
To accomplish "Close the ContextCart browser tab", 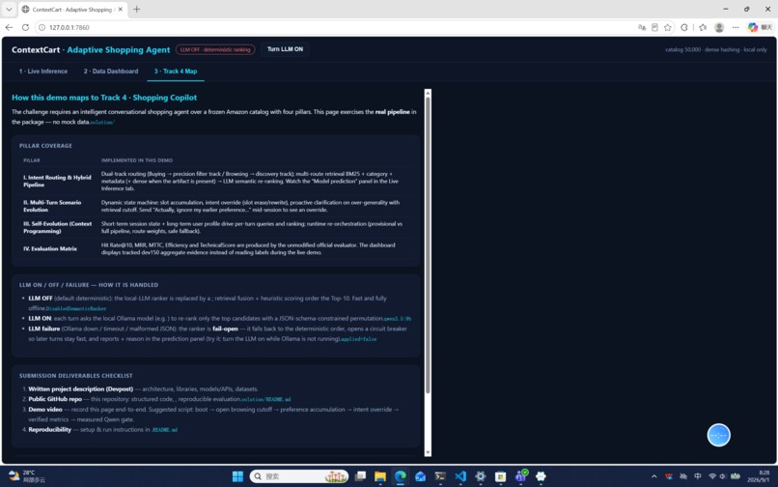I will pyautogui.click(x=120, y=9).
